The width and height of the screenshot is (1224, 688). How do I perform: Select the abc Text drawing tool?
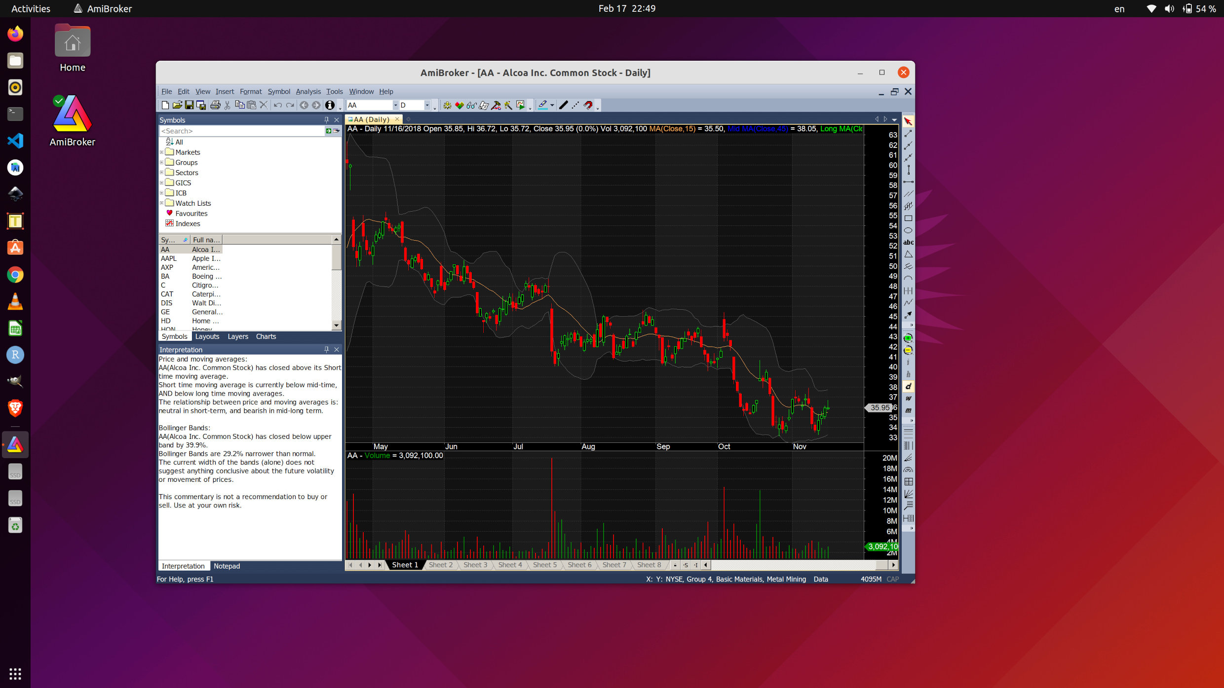[x=908, y=242]
